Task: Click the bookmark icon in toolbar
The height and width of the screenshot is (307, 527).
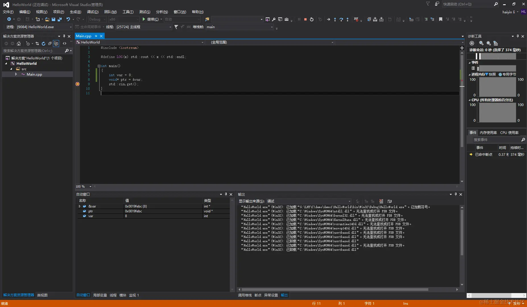Action: tap(441, 19)
